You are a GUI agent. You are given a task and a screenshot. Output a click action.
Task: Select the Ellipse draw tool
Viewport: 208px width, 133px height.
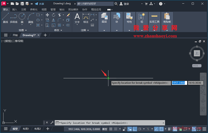pyautogui.click(x=38, y=20)
